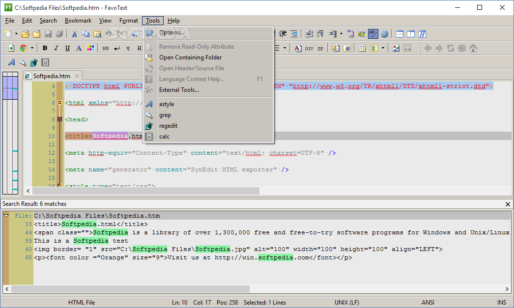The width and height of the screenshot is (514, 308).
Task: Preview the page in the Chrome browser icon
Action: tap(23, 48)
